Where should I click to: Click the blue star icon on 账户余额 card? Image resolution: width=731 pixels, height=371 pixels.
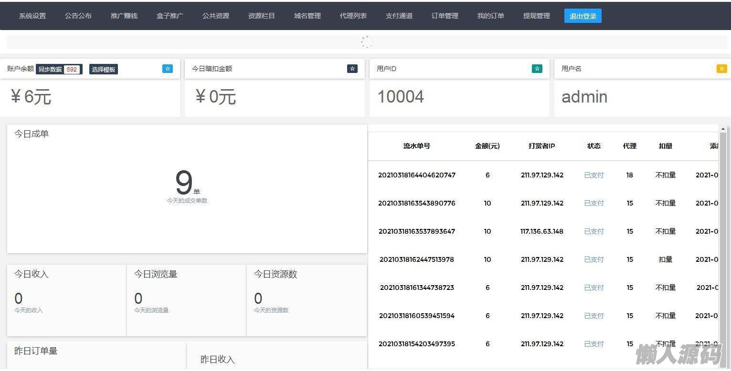pyautogui.click(x=167, y=69)
